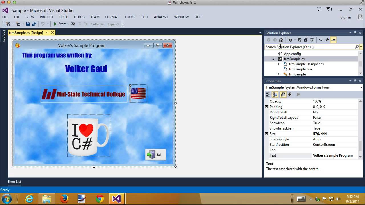The width and height of the screenshot is (365, 205).
Task: Select the frmSample.cs [Design] tab
Action: 26,33
